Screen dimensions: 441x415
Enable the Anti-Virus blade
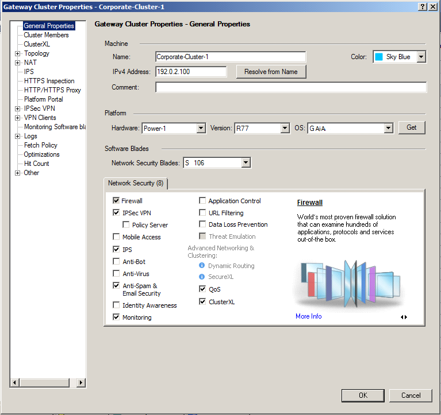(116, 273)
